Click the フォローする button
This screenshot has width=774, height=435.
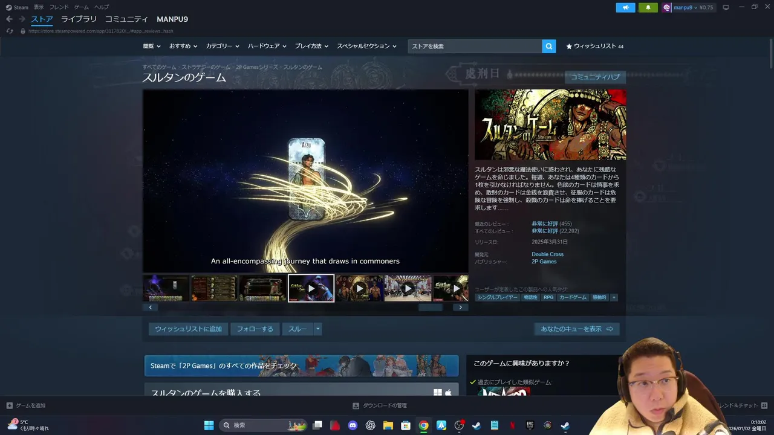click(x=255, y=329)
